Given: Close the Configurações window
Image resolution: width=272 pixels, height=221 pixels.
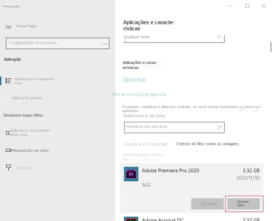Looking at the screenshot, I should (264, 6).
